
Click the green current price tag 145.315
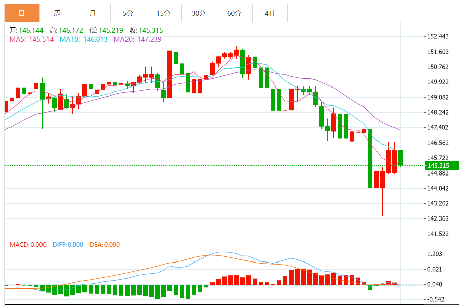click(442, 165)
